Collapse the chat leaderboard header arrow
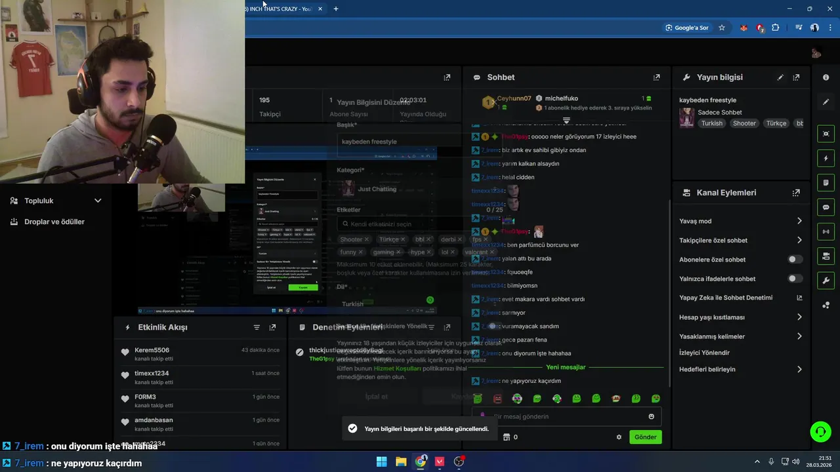 click(566, 121)
